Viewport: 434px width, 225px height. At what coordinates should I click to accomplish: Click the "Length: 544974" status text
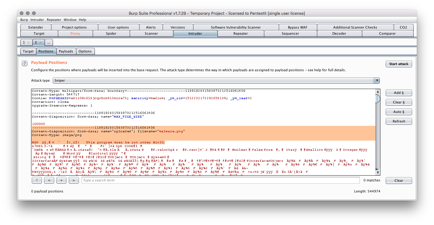pos(367,191)
